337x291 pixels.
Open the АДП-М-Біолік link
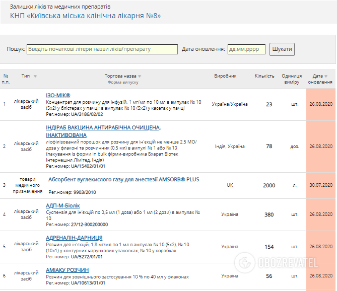pyautogui.click(x=62, y=205)
